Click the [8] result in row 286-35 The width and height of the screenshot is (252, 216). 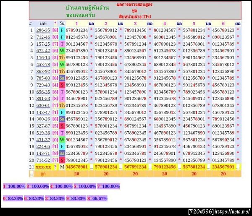pyautogui.click(x=55, y=30)
